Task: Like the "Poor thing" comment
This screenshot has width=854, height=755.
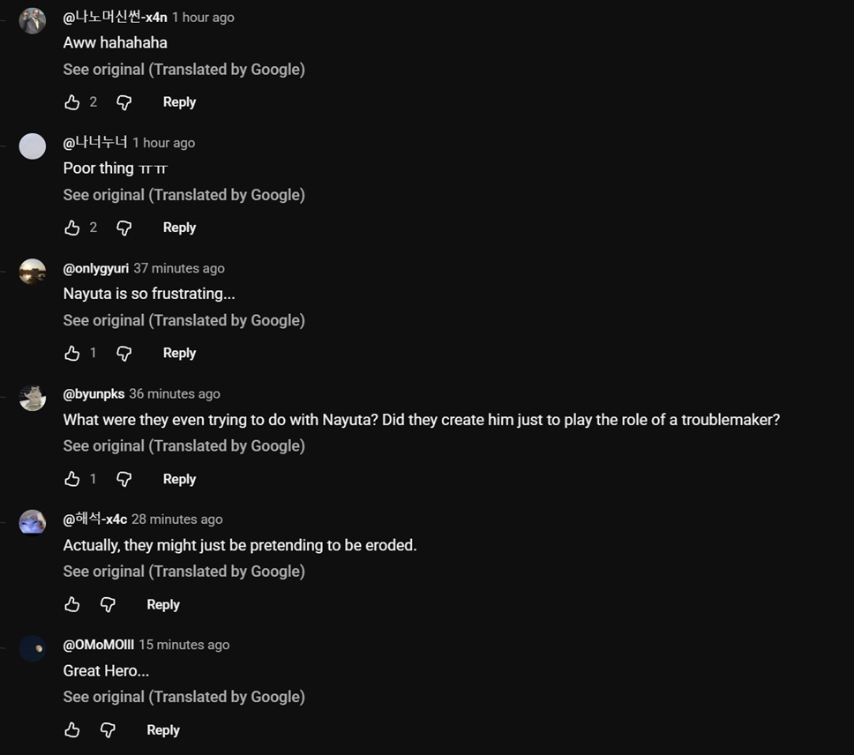Action: pyautogui.click(x=71, y=228)
